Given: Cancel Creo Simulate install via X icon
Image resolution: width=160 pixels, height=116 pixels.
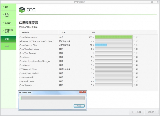Looking at the screenshot, I should (x=137, y=85).
